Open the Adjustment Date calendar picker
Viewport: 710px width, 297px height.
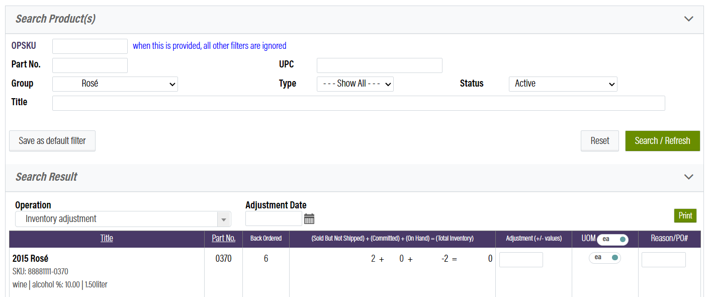click(x=309, y=218)
